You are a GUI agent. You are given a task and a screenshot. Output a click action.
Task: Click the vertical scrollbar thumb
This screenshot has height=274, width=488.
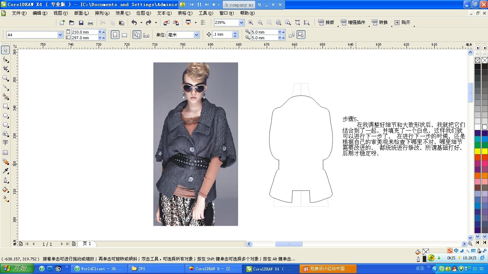pos(470,92)
